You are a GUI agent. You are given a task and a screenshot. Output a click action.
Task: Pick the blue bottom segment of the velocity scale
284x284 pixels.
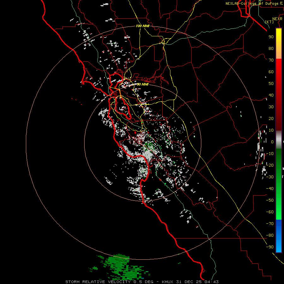click(x=279, y=236)
